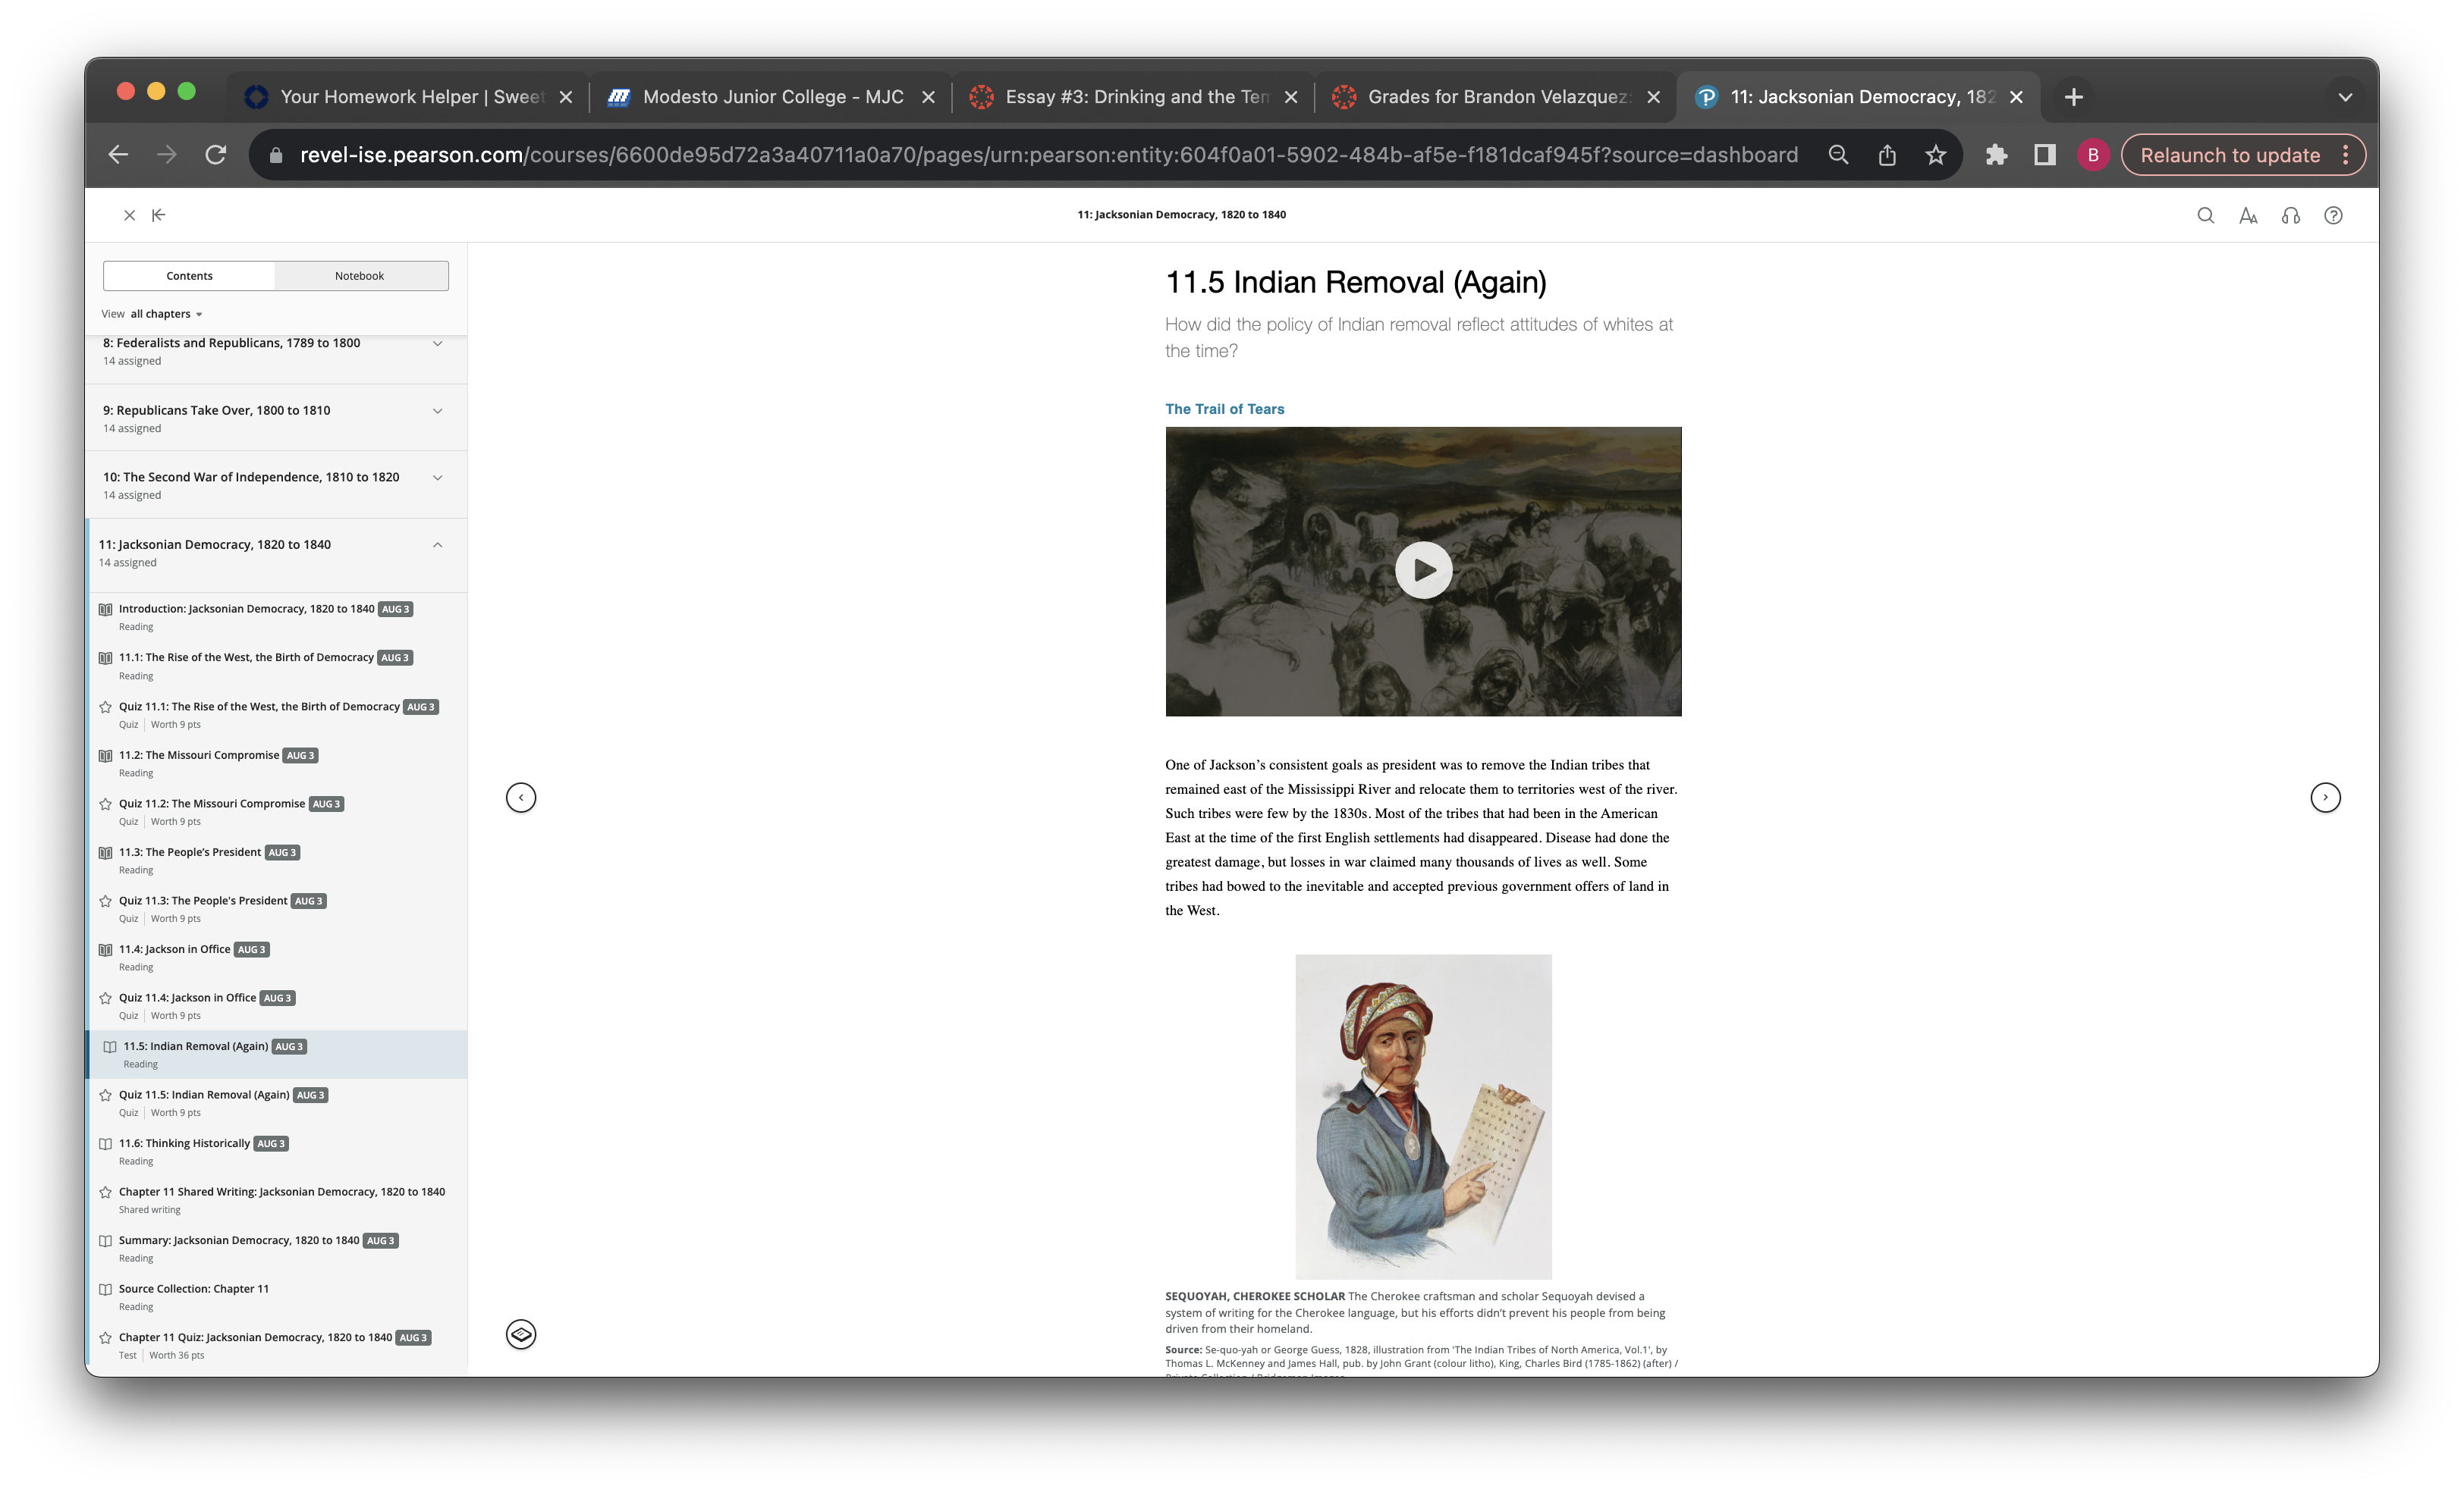Bookmark this page with the star icon
Viewport: 2464px width, 1489px height.
pos(1936,155)
